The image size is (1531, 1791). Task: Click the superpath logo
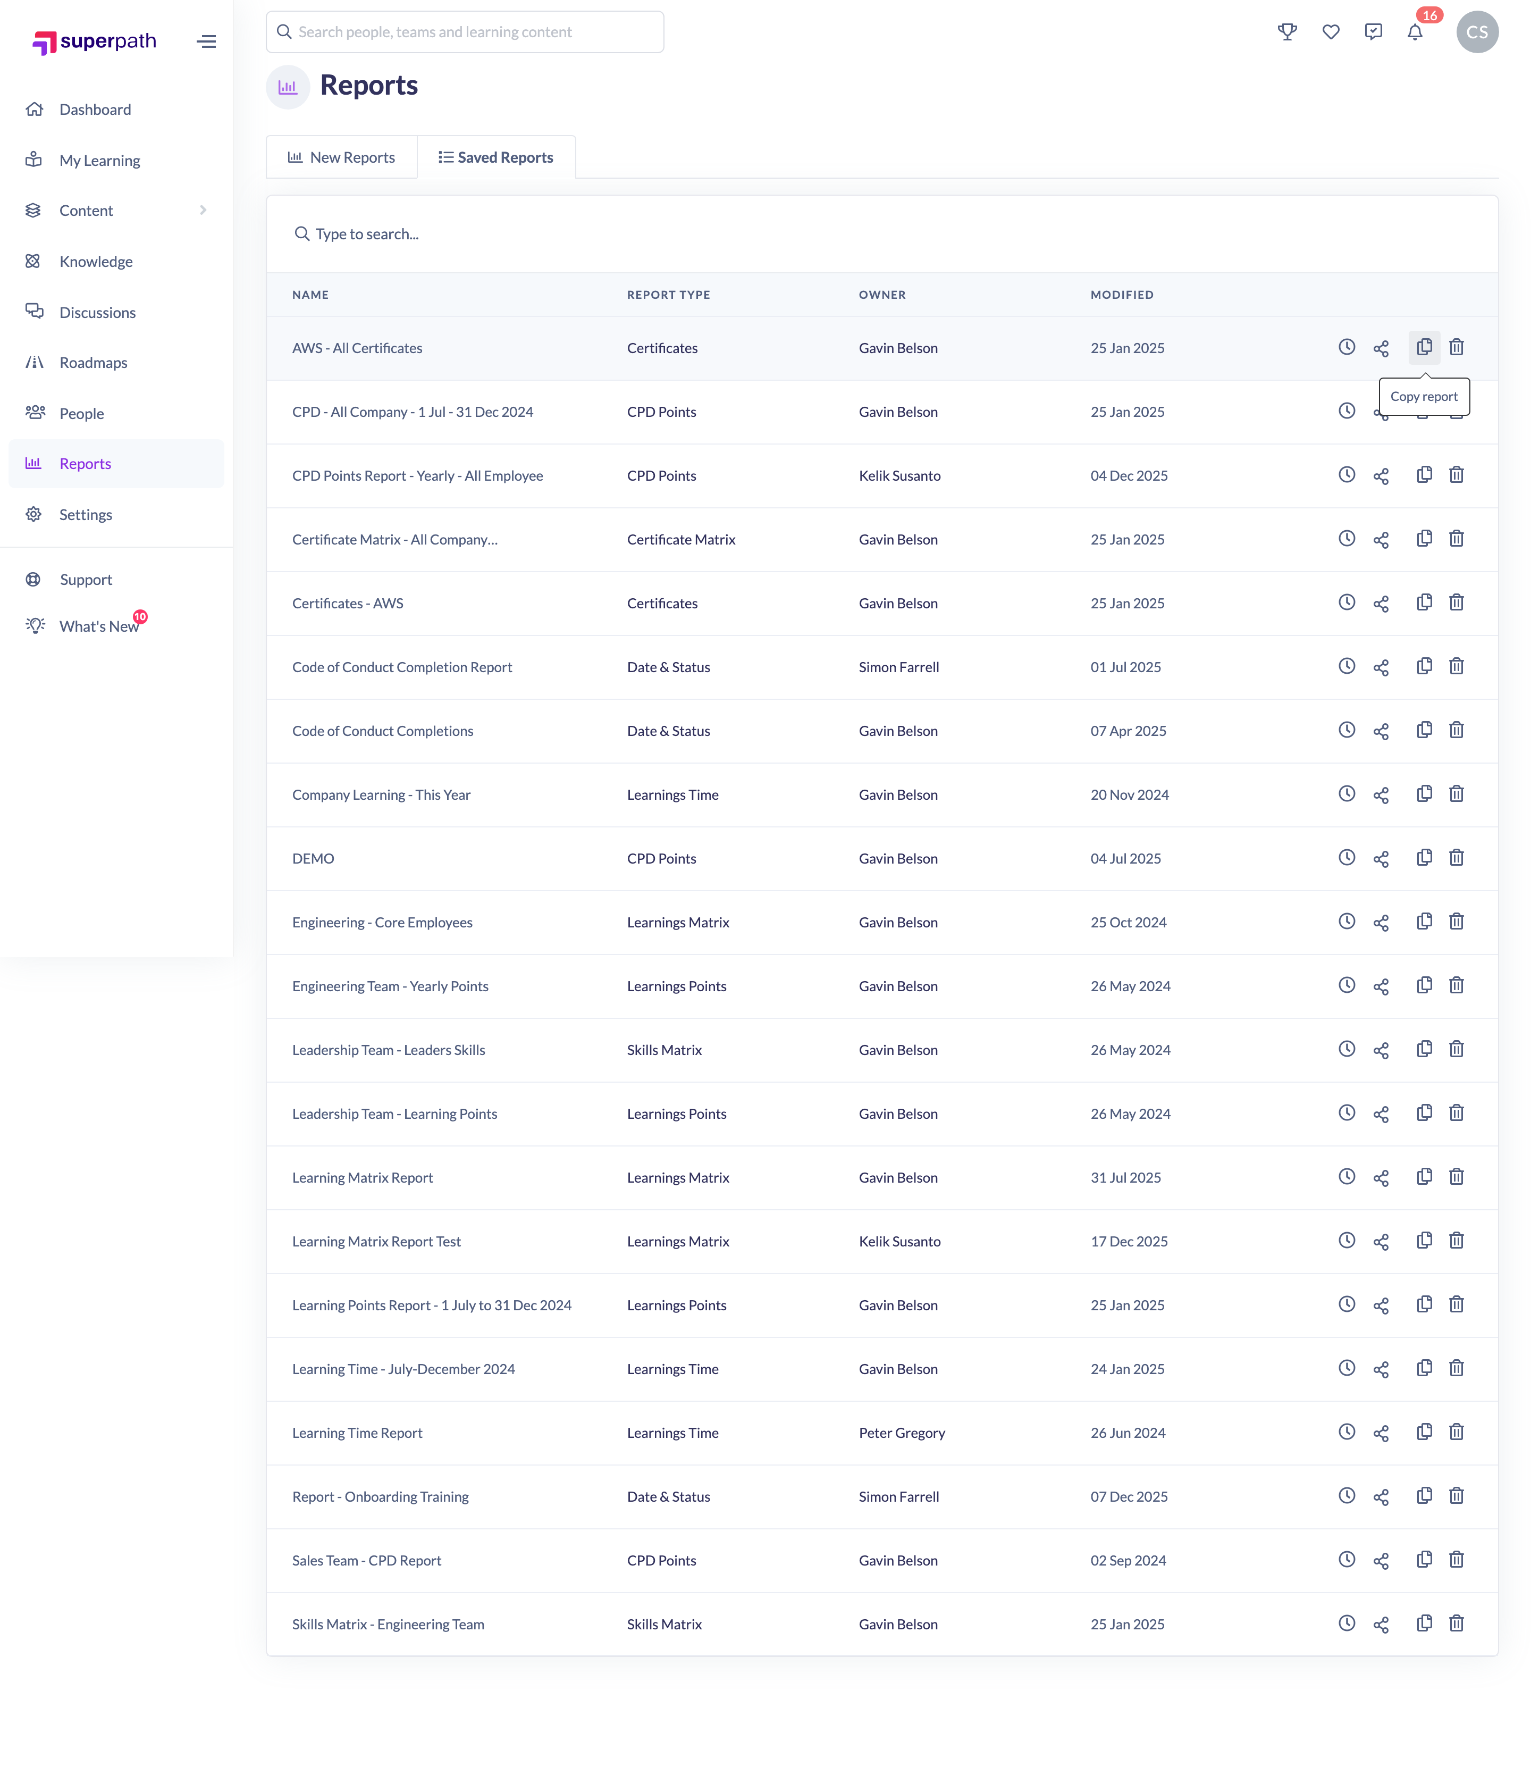(94, 41)
